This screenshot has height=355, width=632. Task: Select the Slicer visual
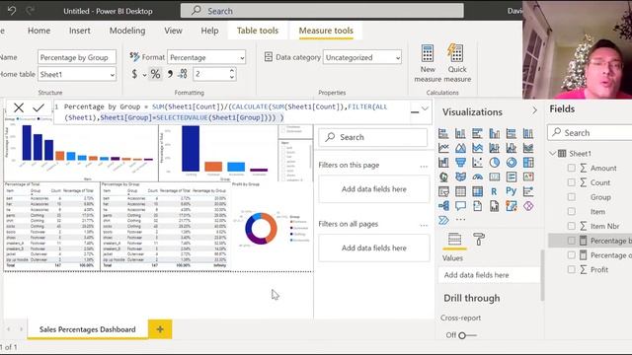(x=443, y=191)
